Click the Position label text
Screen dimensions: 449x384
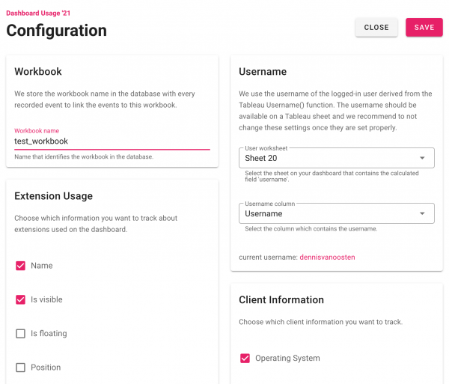point(46,368)
